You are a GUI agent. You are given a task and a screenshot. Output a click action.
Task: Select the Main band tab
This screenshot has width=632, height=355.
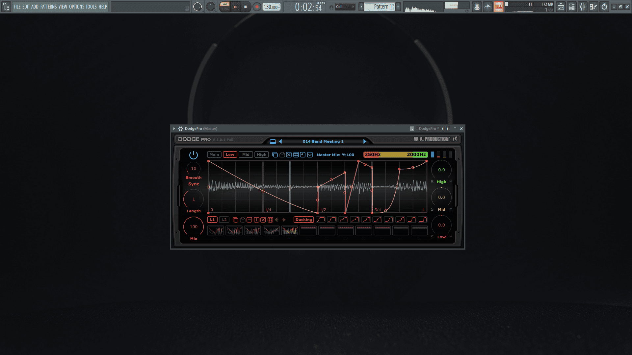pos(214,154)
